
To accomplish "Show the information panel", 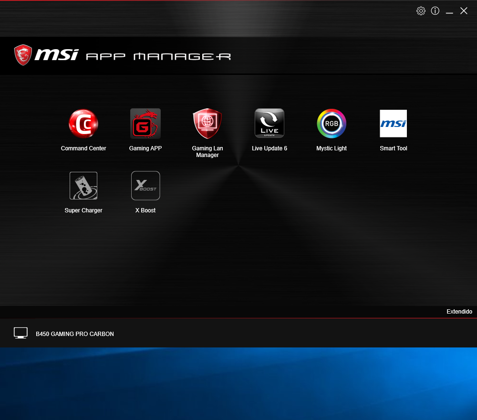I will [x=435, y=10].
